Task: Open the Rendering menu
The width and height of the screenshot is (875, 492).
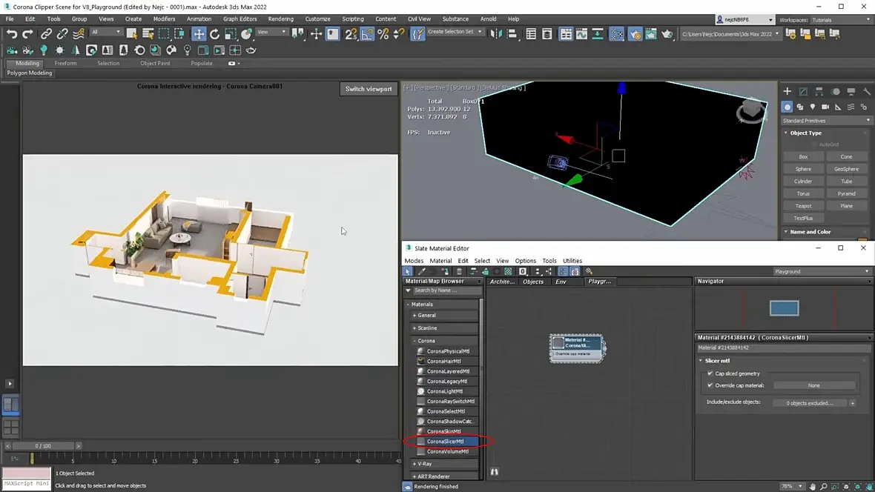Action: pos(280,19)
